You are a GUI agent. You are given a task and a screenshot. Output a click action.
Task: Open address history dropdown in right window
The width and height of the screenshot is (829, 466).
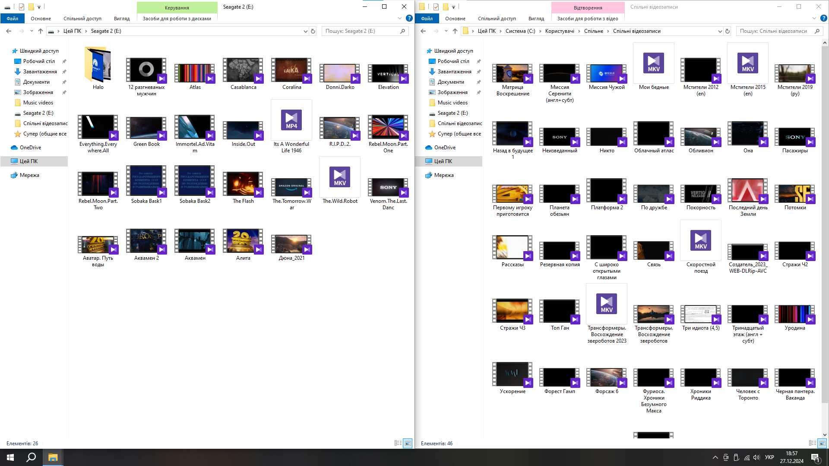pos(720,31)
